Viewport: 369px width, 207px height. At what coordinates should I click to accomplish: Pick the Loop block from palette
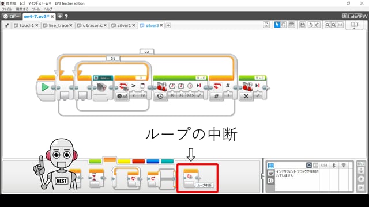pos(127,178)
